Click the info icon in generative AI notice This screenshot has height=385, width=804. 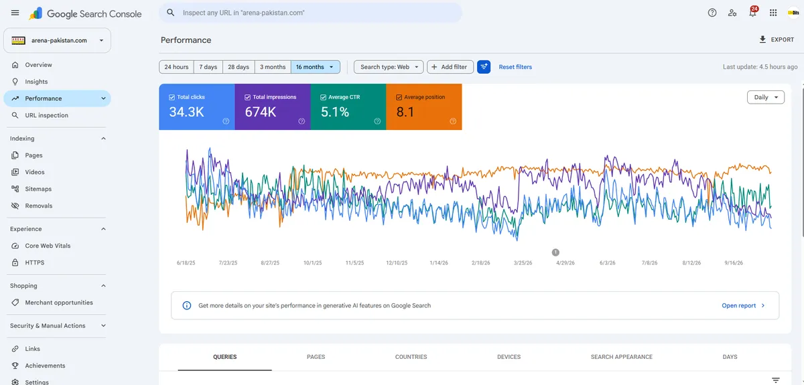(187, 305)
